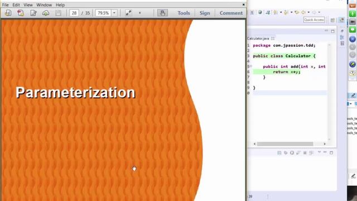Click the Last Edit Location icon
Viewport: 357px width, 201px height.
point(297,12)
